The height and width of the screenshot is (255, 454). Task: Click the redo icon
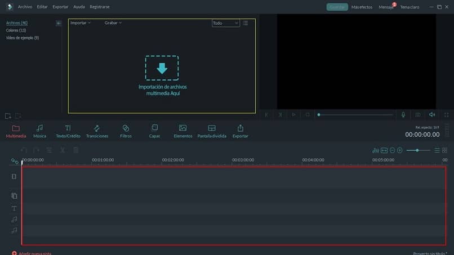coord(36,150)
